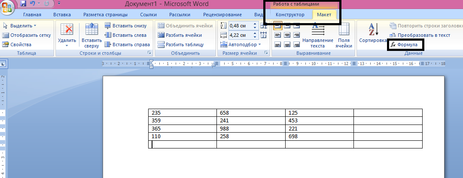Expand the Выделить select menu

point(19,26)
